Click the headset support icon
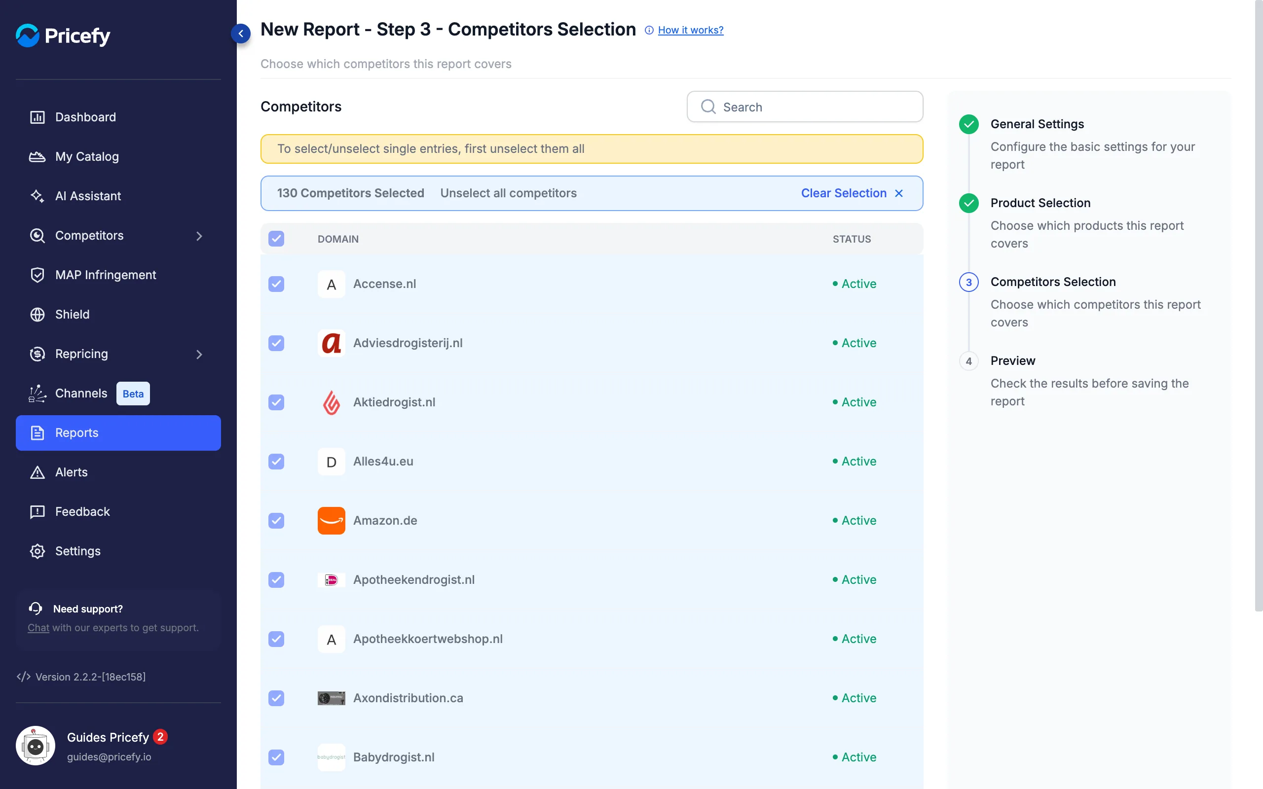Screen dimensions: 1263x789 (x=36, y=609)
